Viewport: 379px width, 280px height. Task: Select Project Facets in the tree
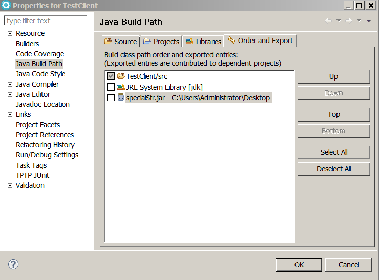click(38, 125)
